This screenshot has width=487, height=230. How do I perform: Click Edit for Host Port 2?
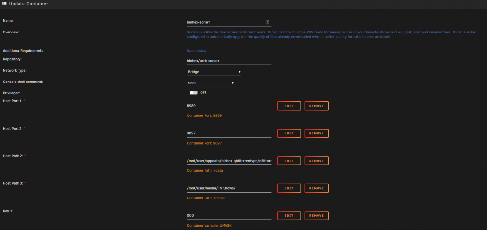pos(289,133)
